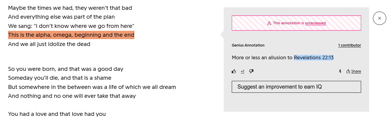Click the Share button in the annotation
The height and width of the screenshot is (120, 391).
tap(354, 71)
